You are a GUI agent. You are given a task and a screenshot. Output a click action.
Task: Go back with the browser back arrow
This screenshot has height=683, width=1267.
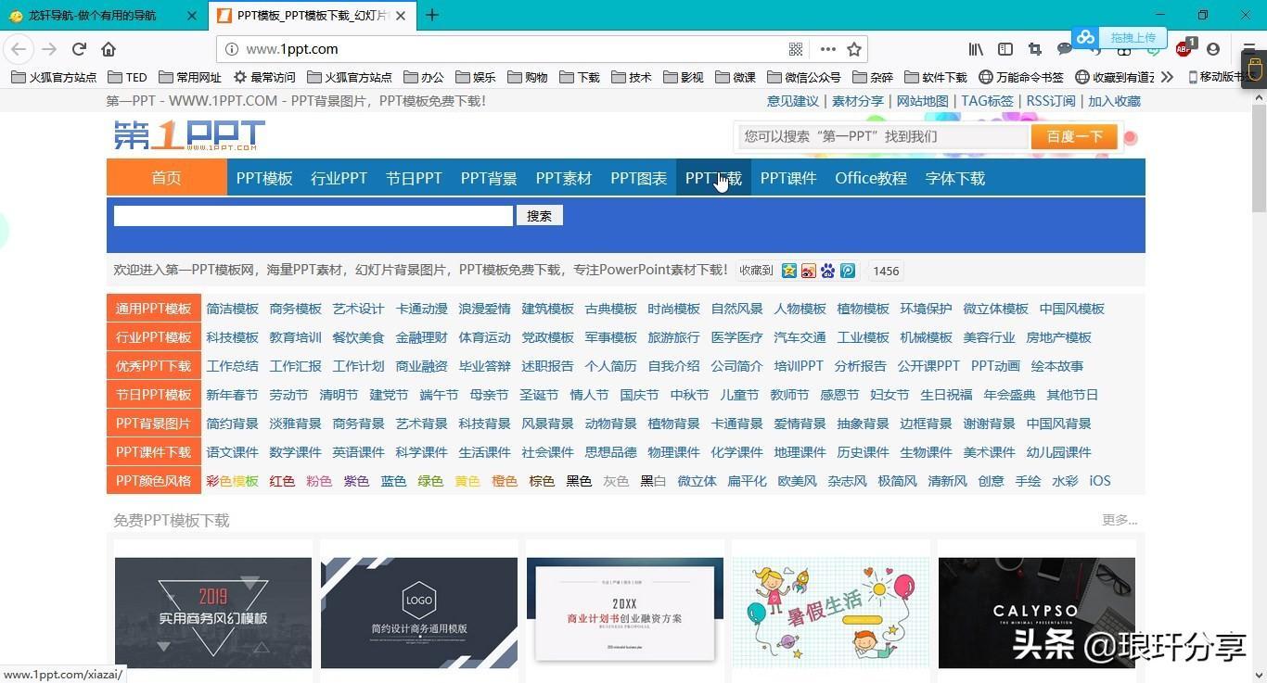pos(19,49)
